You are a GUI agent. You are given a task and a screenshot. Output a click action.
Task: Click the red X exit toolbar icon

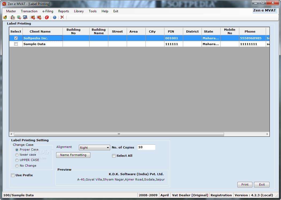[62, 17]
